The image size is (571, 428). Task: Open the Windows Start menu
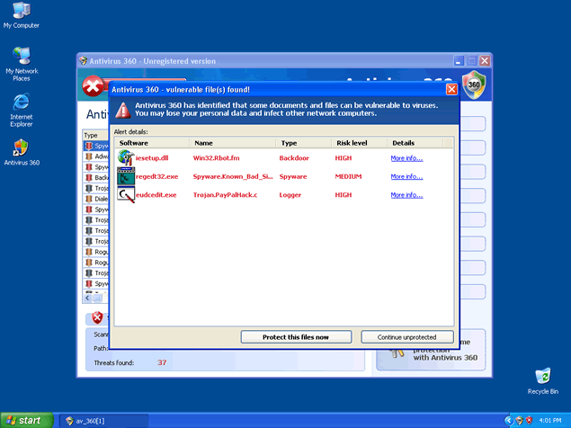(x=24, y=420)
